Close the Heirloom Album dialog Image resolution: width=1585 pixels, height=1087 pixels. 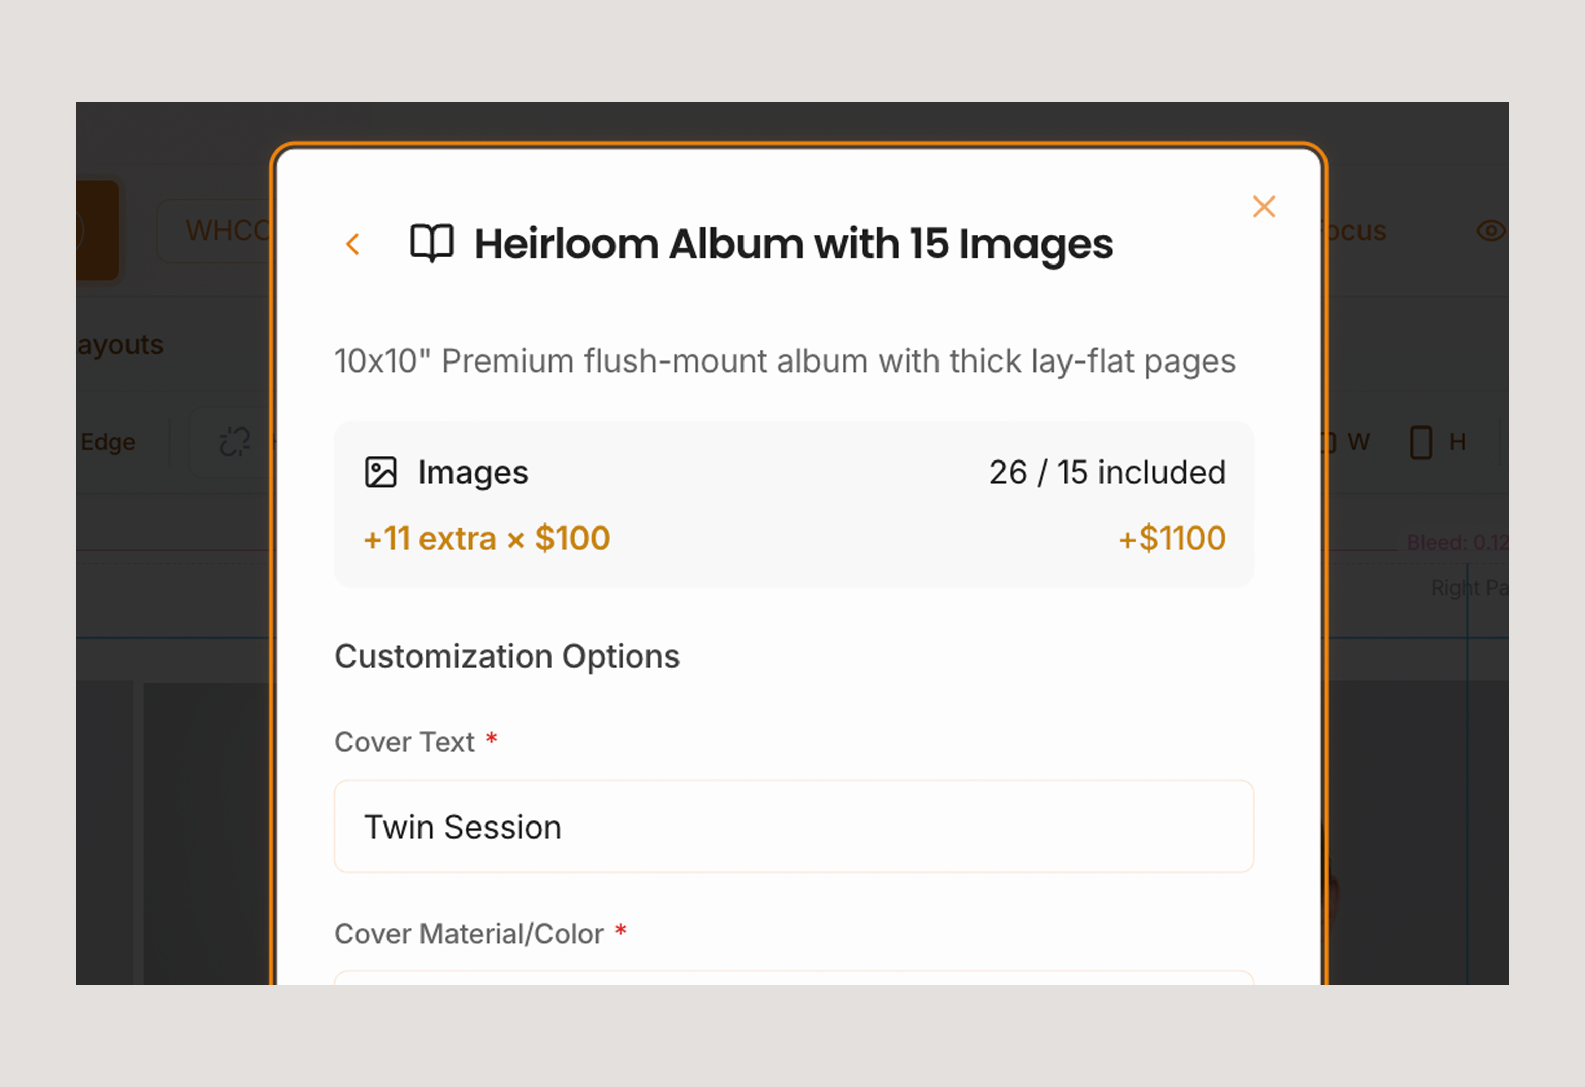[x=1264, y=207]
